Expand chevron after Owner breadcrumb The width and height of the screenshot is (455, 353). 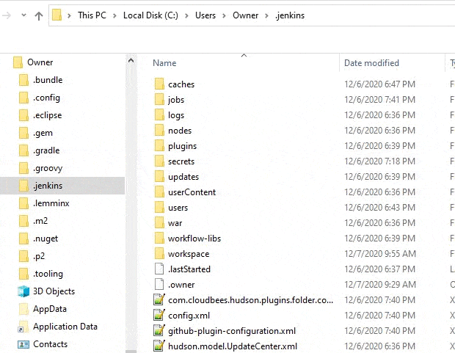point(266,15)
